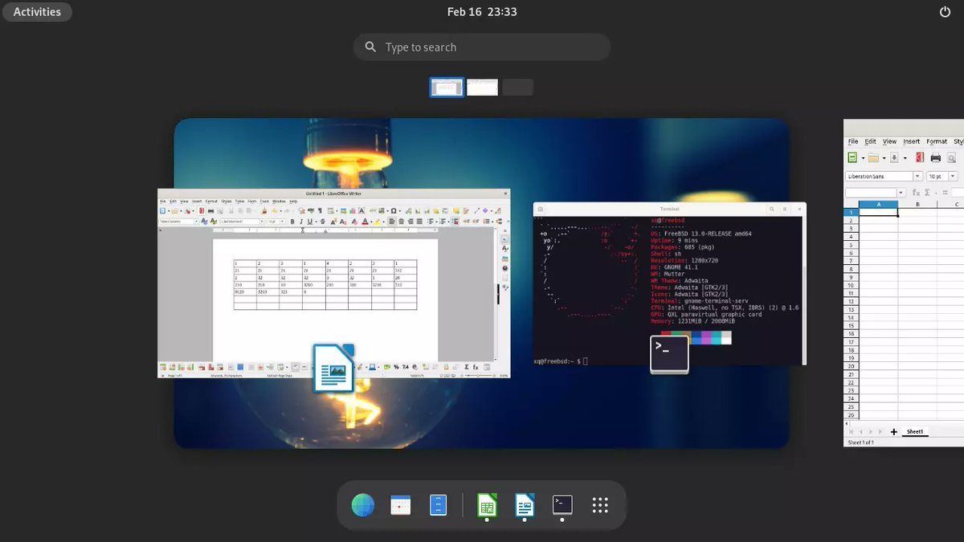Click the Open folder icon in Calc
964x542 pixels.
873,157
